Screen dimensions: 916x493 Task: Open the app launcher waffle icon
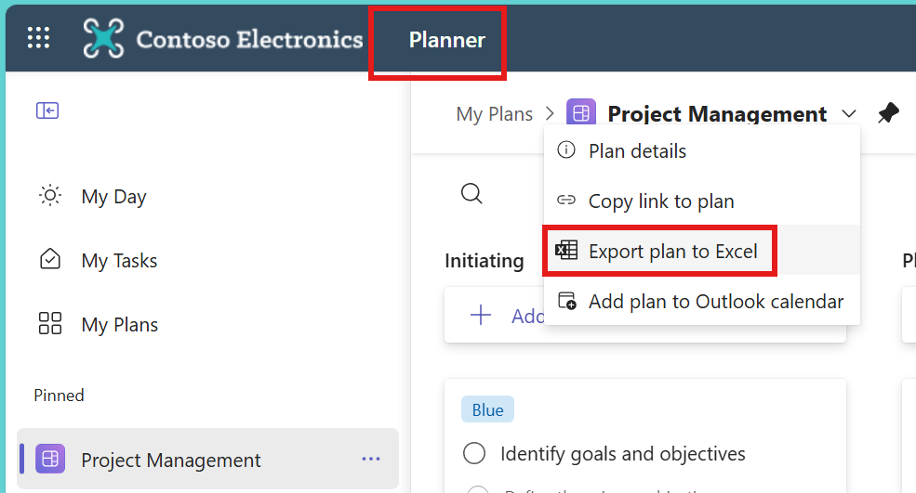tap(38, 38)
